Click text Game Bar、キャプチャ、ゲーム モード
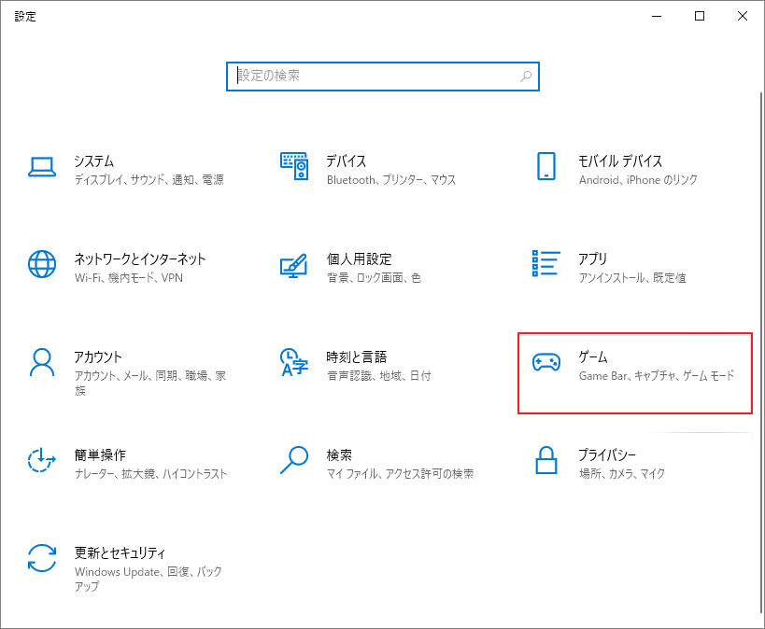This screenshot has height=629, width=765. coord(657,376)
